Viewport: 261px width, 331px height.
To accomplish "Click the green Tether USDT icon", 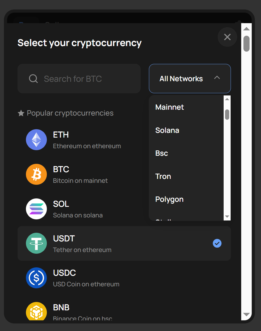I will [36, 243].
